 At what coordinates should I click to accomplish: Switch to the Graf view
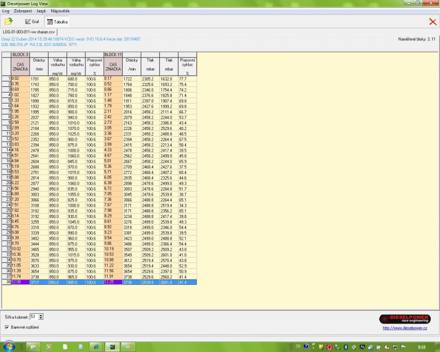(32, 22)
